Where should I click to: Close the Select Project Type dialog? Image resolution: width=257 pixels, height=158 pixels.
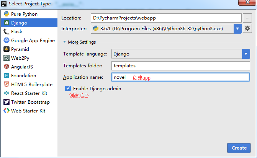click(x=247, y=2)
